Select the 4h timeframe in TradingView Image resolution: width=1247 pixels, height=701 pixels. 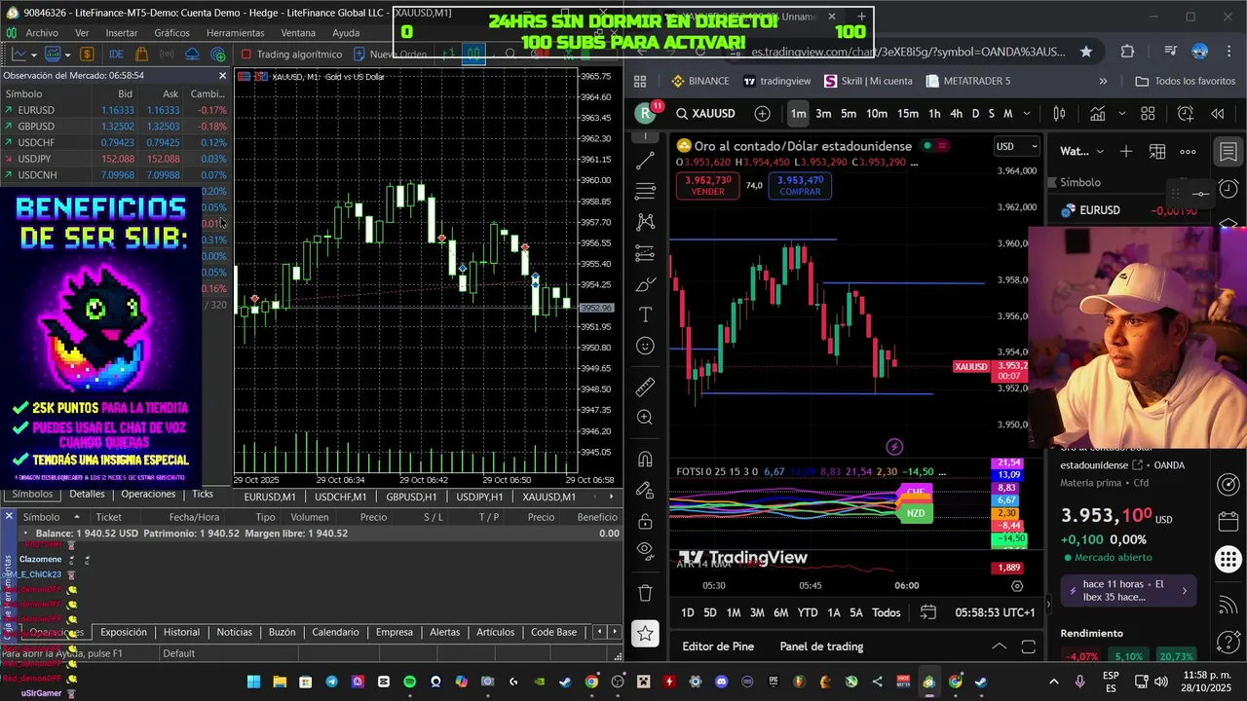click(956, 114)
